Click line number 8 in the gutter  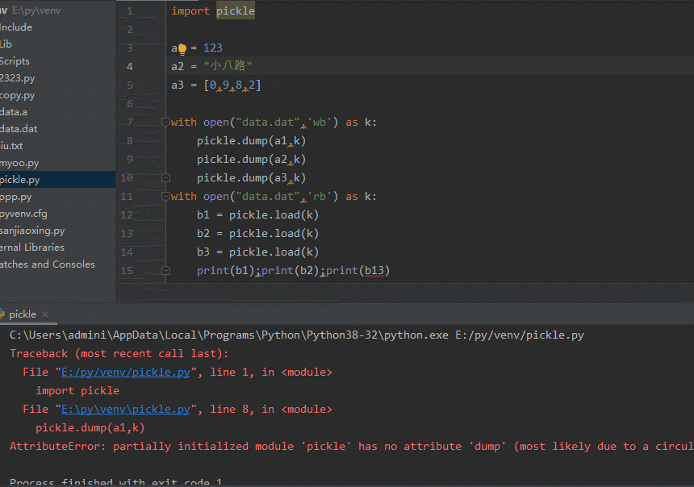(x=130, y=140)
